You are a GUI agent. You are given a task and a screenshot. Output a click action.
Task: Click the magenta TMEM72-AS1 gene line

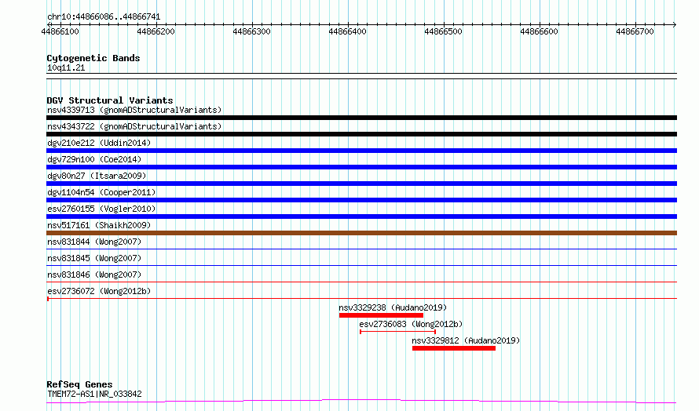click(361, 402)
